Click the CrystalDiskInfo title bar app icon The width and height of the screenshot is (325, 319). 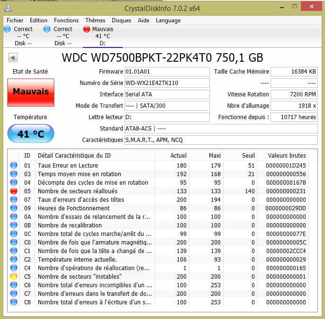9,9
